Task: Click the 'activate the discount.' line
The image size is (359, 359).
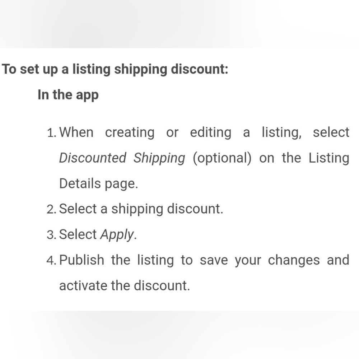Action: (124, 285)
